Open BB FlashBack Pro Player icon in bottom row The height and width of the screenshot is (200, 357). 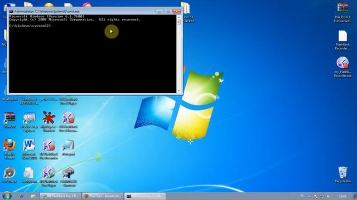[49, 176]
